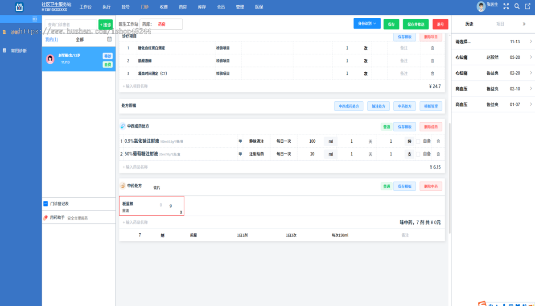The image size is (535, 306).
Task: Expand the 心绞痛 赵毅然 03-20 record
Action: (x=493, y=57)
